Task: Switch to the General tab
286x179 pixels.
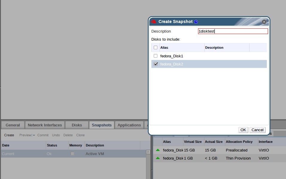Action: (13, 125)
